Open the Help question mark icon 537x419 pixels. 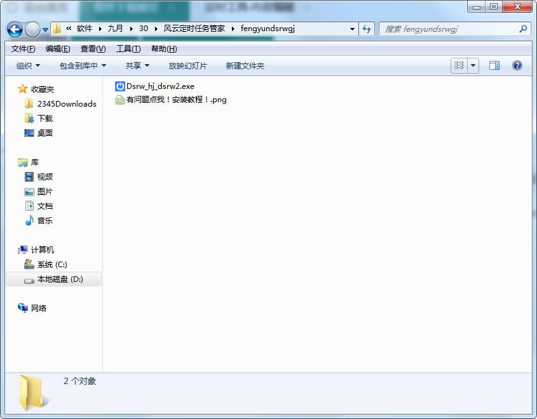tap(517, 65)
